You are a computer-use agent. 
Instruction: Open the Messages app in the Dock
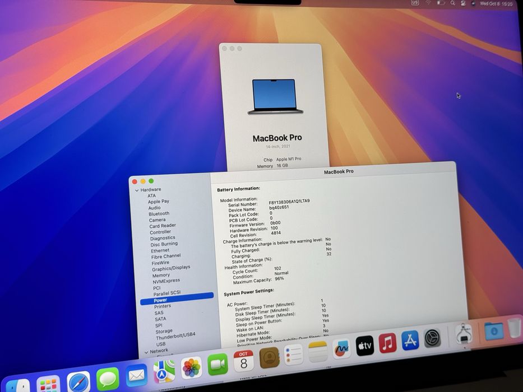click(108, 379)
